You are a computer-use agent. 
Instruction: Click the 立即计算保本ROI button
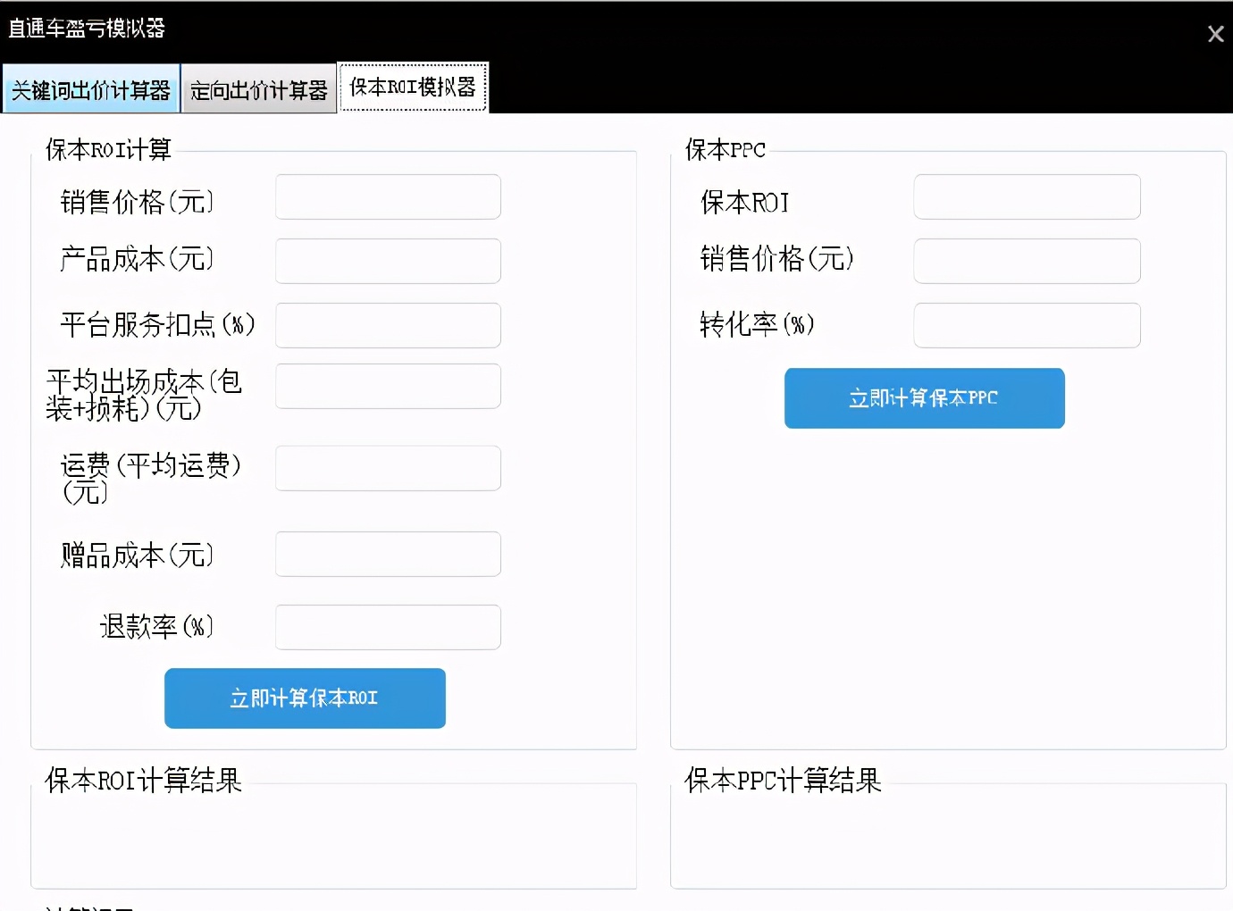[305, 698]
